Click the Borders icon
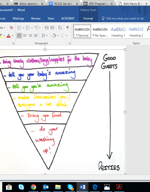Viewport: 150px width, 192px height. pos(62,35)
